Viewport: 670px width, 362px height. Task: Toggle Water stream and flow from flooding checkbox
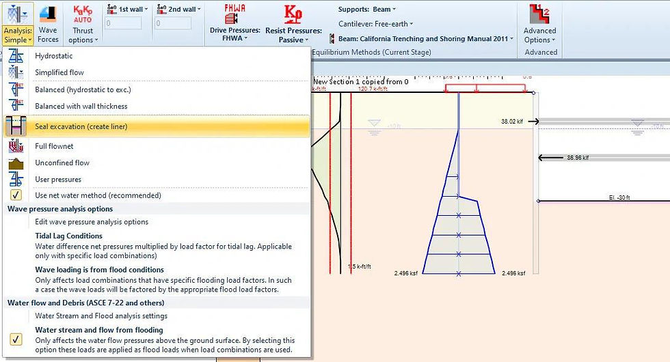pos(16,339)
